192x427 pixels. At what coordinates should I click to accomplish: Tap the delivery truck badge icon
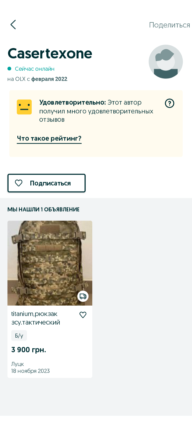(83, 296)
